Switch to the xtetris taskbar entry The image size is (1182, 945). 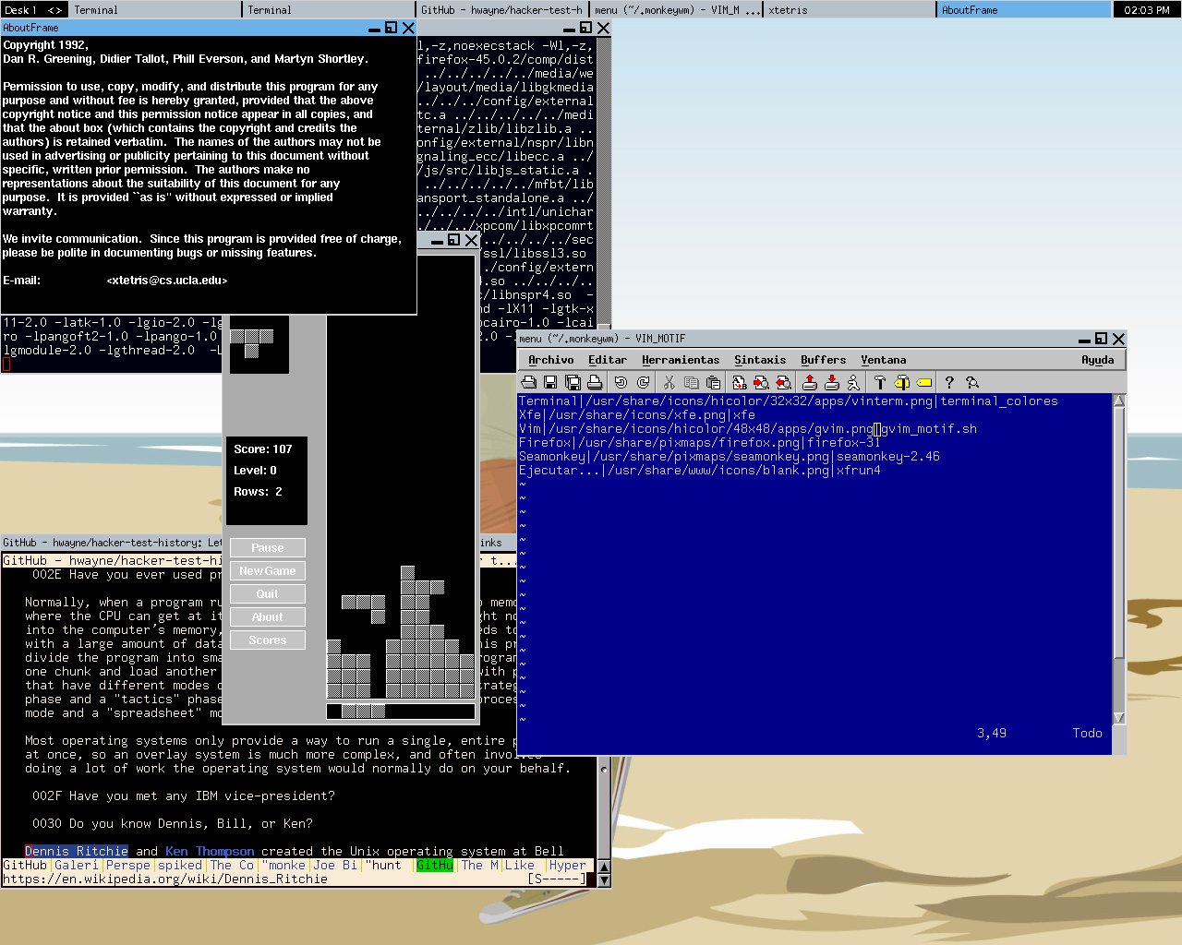(787, 10)
